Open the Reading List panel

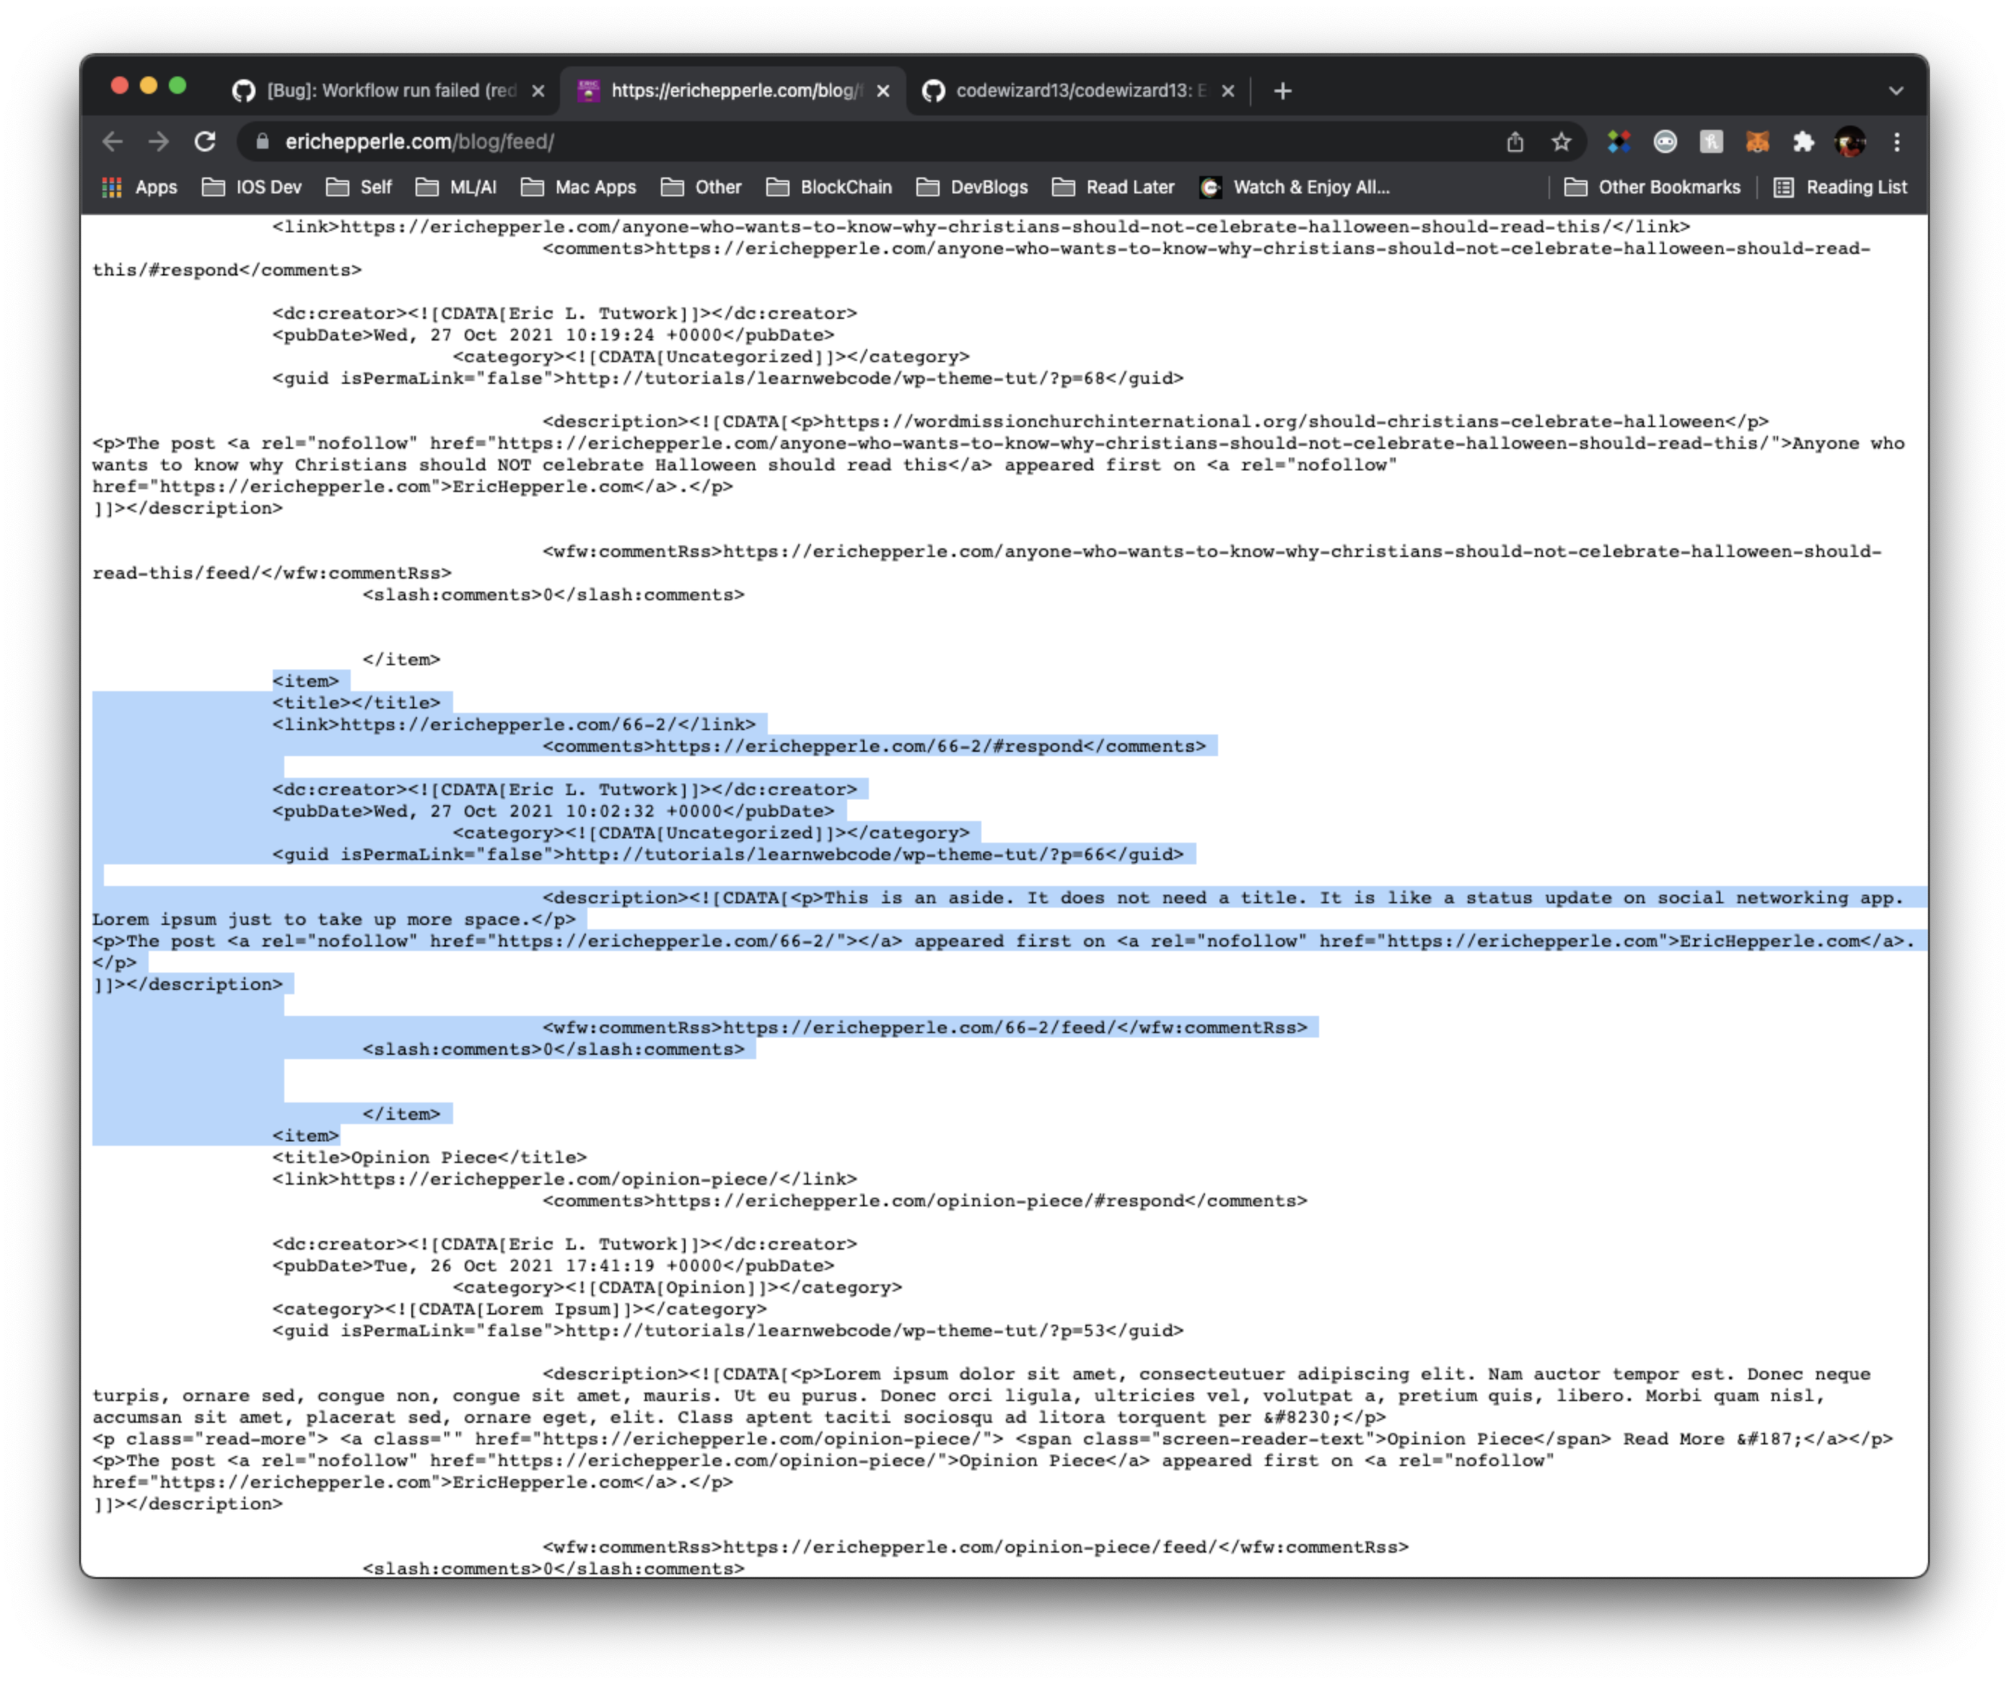[x=1839, y=188]
